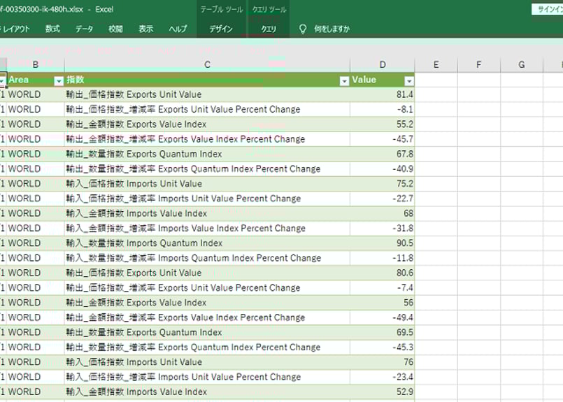Screen dimensions: 563x402
Task: Select the クエリ query tools tab
Action: point(268,29)
